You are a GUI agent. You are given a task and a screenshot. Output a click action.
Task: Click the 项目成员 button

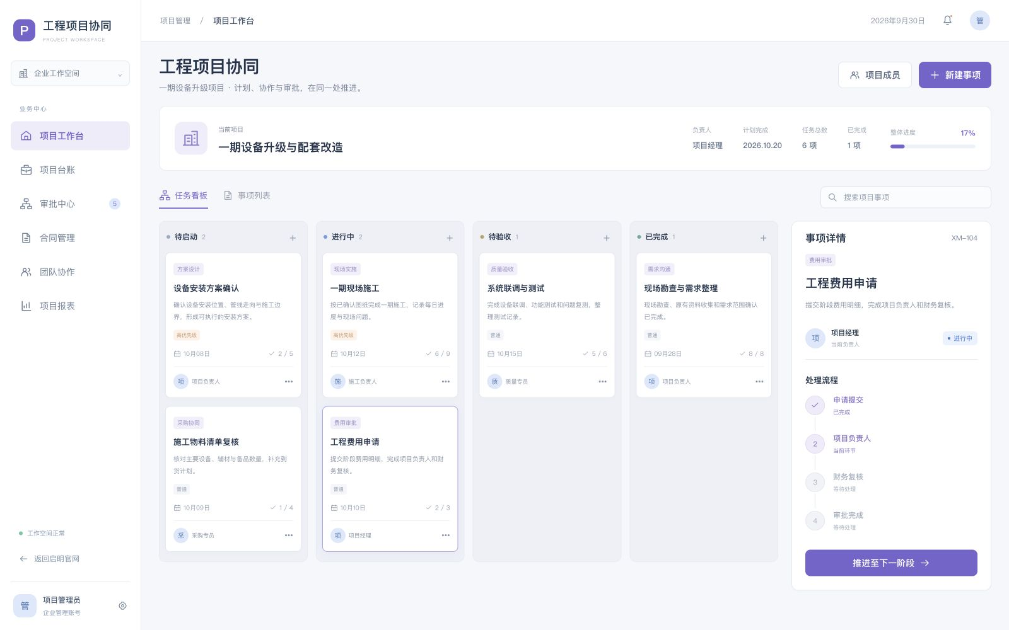[x=875, y=75]
